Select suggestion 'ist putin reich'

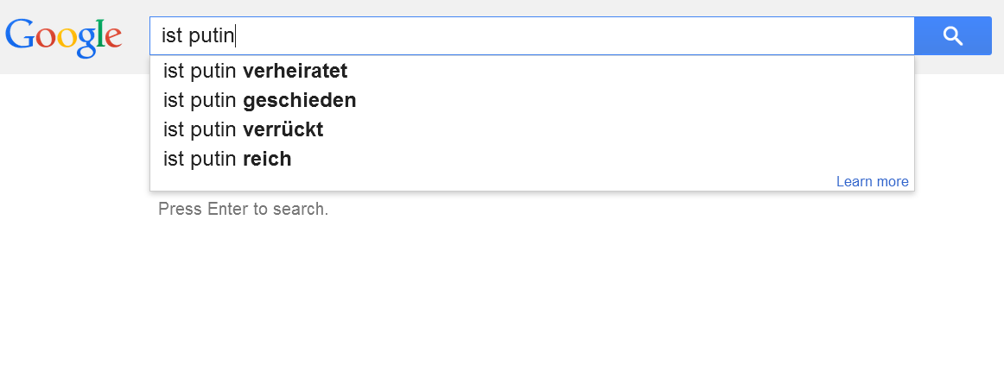tap(227, 160)
